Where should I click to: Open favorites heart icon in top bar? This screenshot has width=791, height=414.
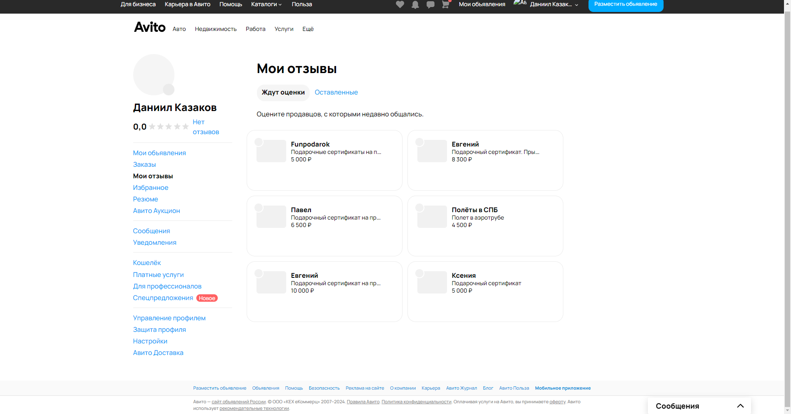coord(400,5)
